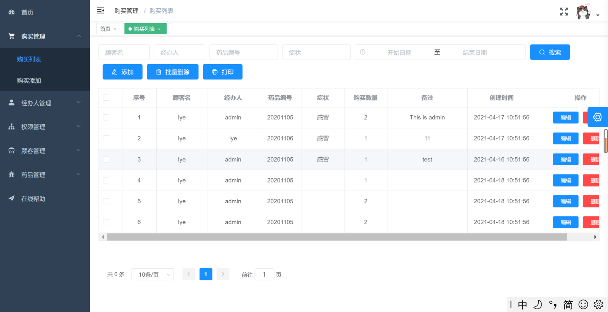
Task: Open the IME settings gear
Action: pos(598,305)
